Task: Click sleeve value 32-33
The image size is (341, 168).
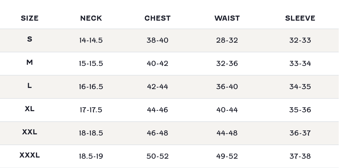Action: click(x=300, y=40)
